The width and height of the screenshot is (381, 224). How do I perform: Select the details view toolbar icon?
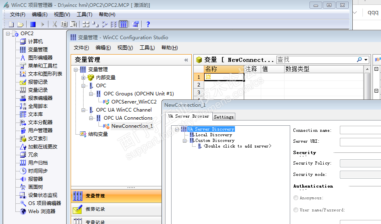[124, 24]
